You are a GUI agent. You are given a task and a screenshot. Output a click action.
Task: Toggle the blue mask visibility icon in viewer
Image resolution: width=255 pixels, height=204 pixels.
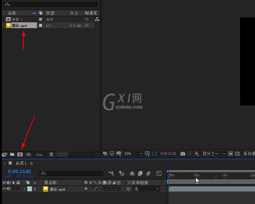(x=154, y=154)
